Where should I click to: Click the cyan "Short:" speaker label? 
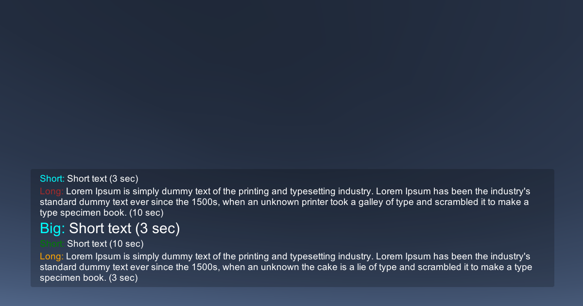52,179
